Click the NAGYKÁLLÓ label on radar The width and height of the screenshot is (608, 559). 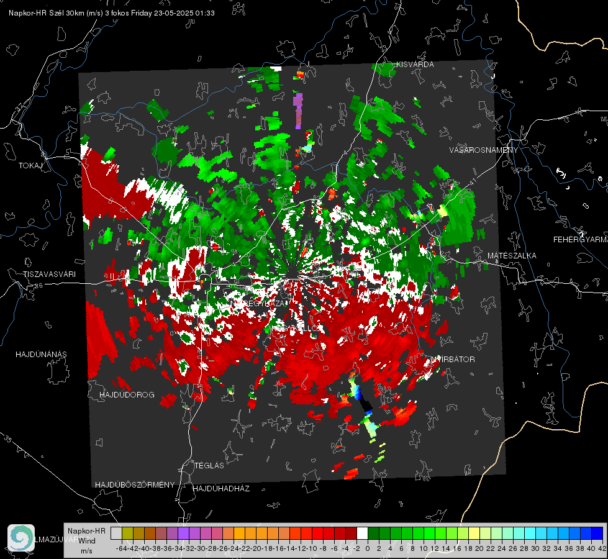click(x=296, y=328)
